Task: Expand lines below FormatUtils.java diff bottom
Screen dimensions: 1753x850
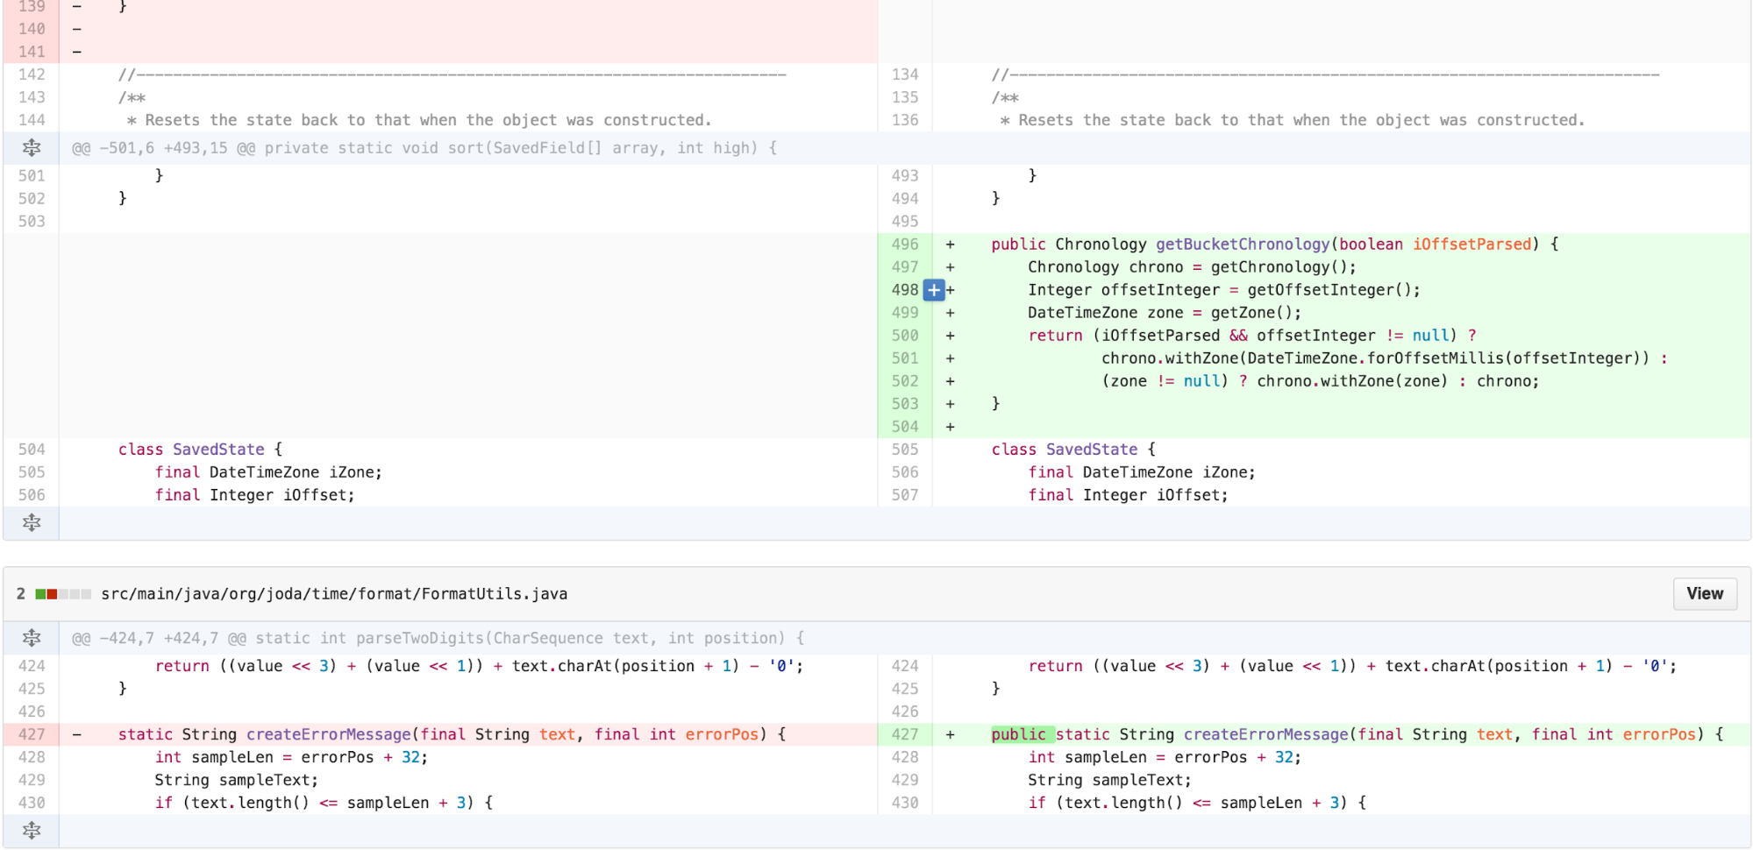Action: pyautogui.click(x=32, y=831)
